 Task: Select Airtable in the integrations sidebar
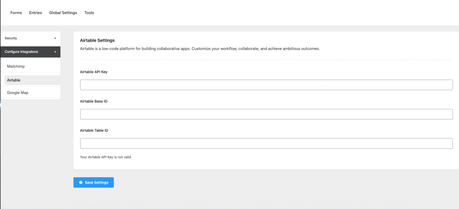(14, 80)
